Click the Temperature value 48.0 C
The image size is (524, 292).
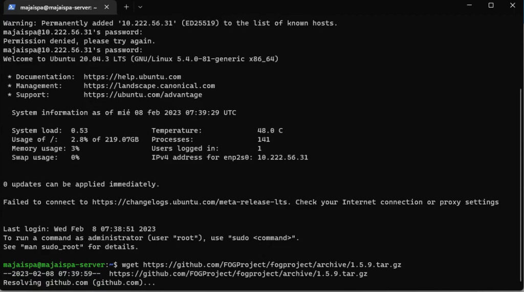click(x=270, y=131)
